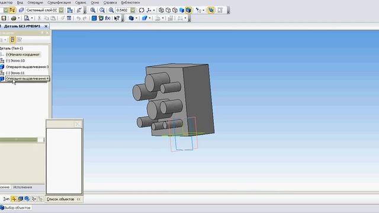
Task: Enable Shaded display mode
Action: tap(182, 10)
